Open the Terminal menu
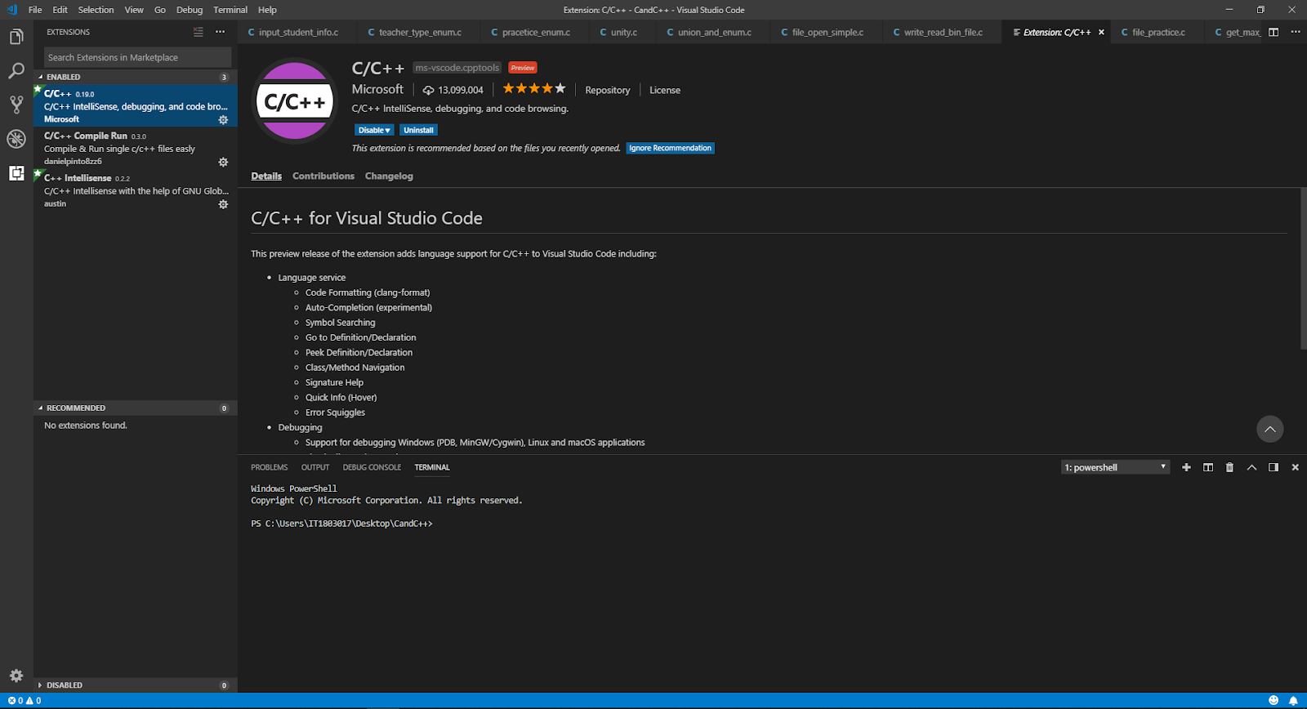This screenshot has width=1307, height=709. [230, 10]
